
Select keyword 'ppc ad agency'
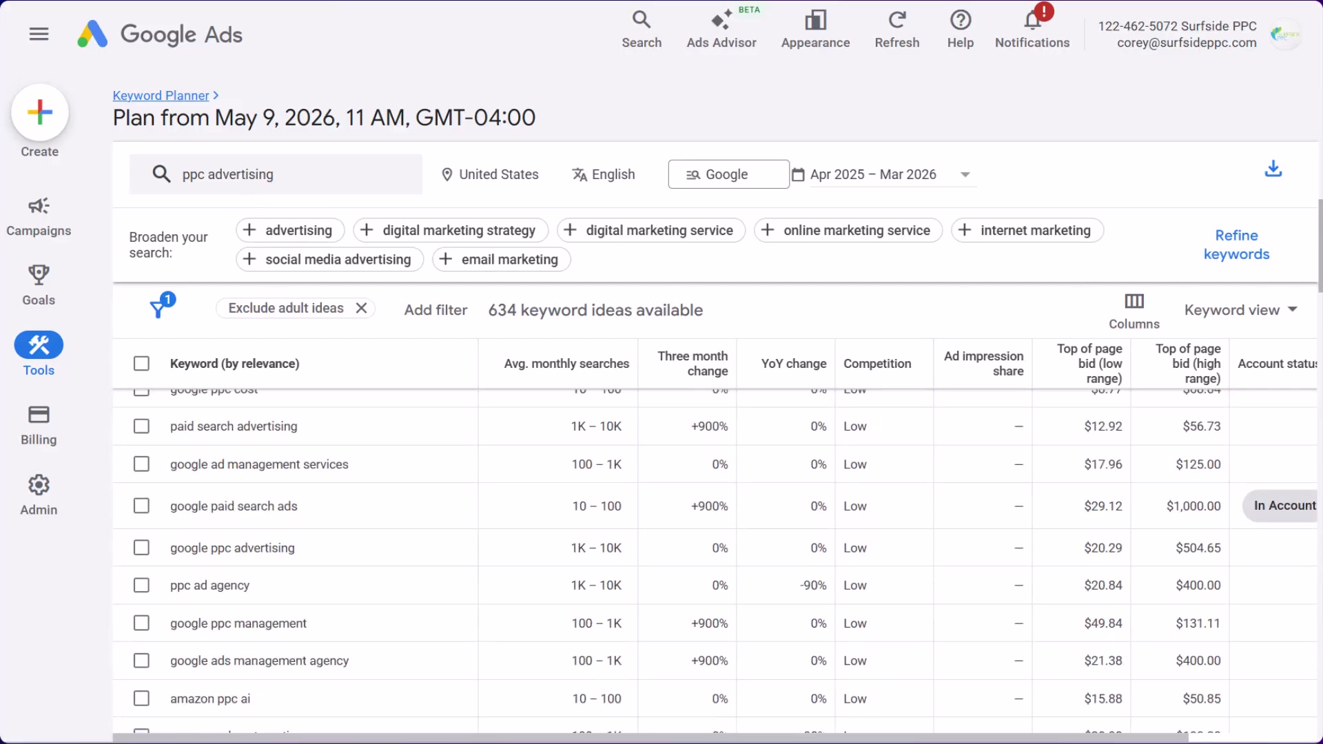coord(209,585)
